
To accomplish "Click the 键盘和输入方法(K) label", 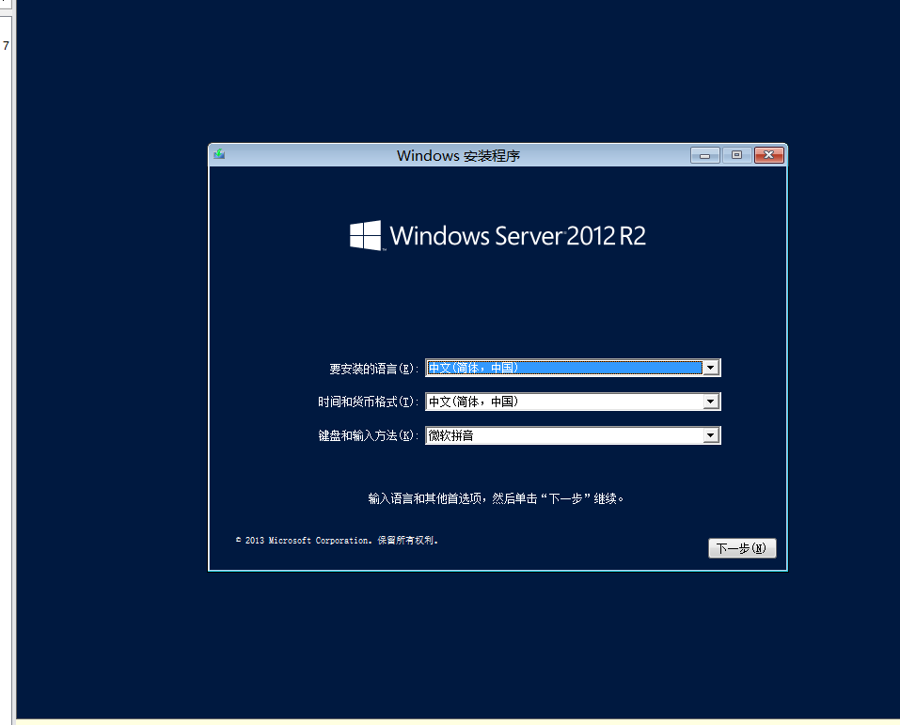I will (x=368, y=435).
